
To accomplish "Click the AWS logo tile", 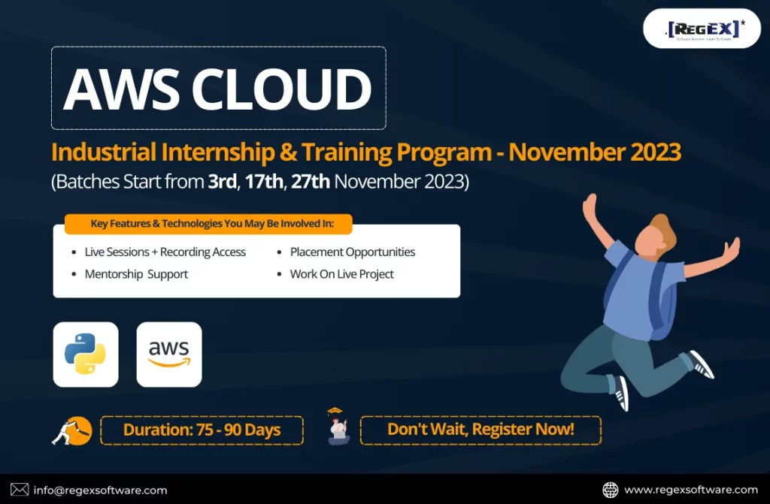I will click(x=169, y=355).
